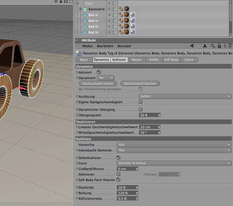Uncheck the Aktiviert checkbox under Dynamics
The height and width of the screenshot is (206, 233).
tap(99, 72)
